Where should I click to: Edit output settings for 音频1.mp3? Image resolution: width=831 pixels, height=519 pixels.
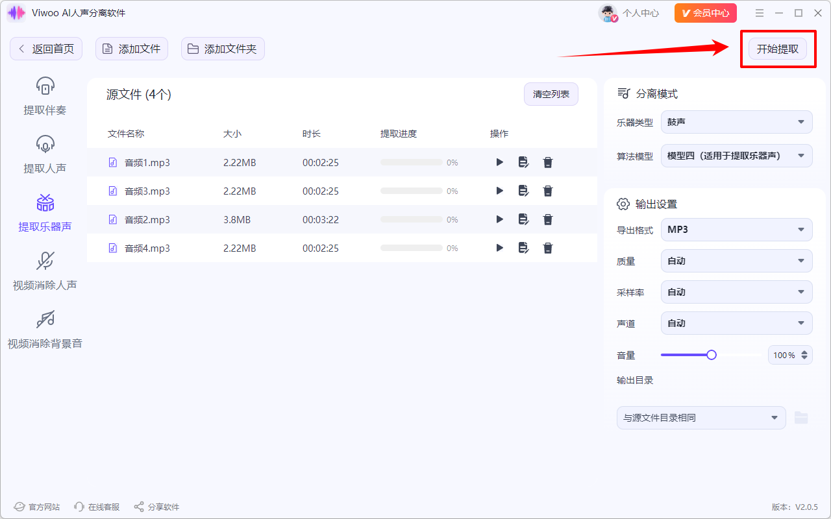pos(523,162)
